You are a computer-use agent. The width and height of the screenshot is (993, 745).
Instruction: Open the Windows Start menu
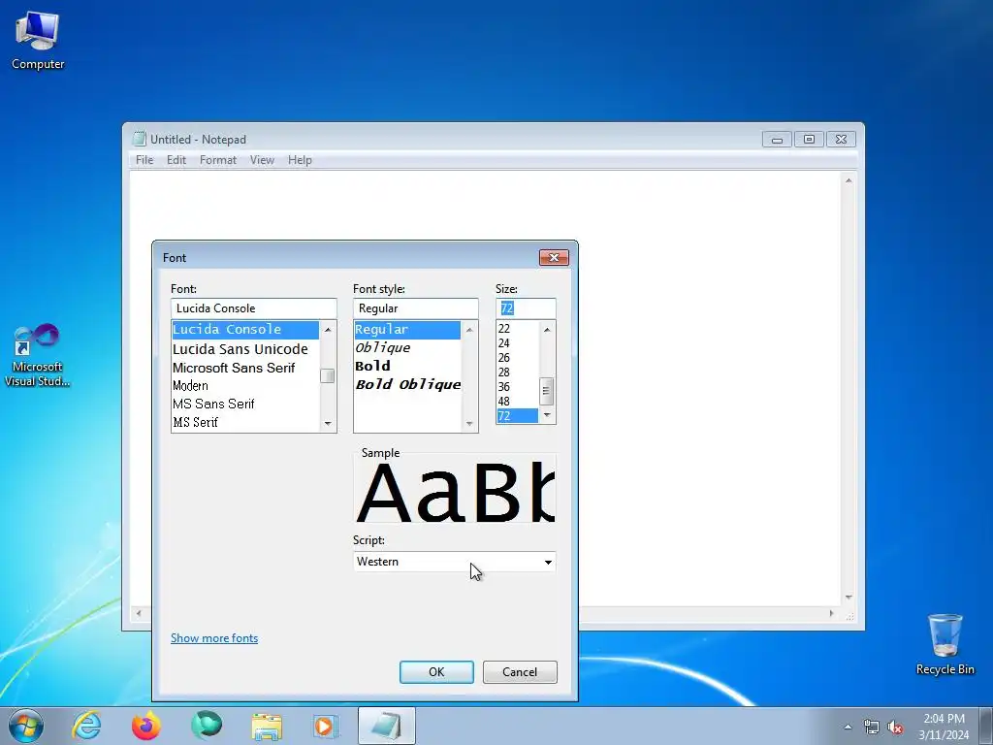(x=26, y=726)
